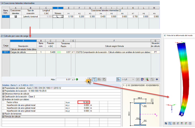Click the pick-member pointer icon
Image resolution: width=195 pixels, height=128 pixels.
(x=152, y=79)
